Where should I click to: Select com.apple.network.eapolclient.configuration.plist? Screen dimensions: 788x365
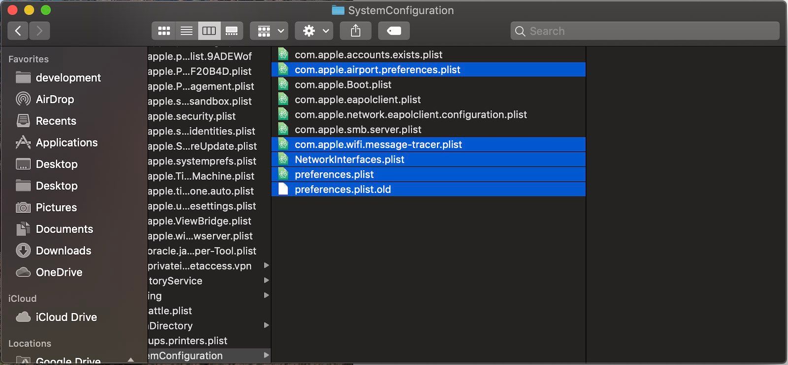click(428, 115)
